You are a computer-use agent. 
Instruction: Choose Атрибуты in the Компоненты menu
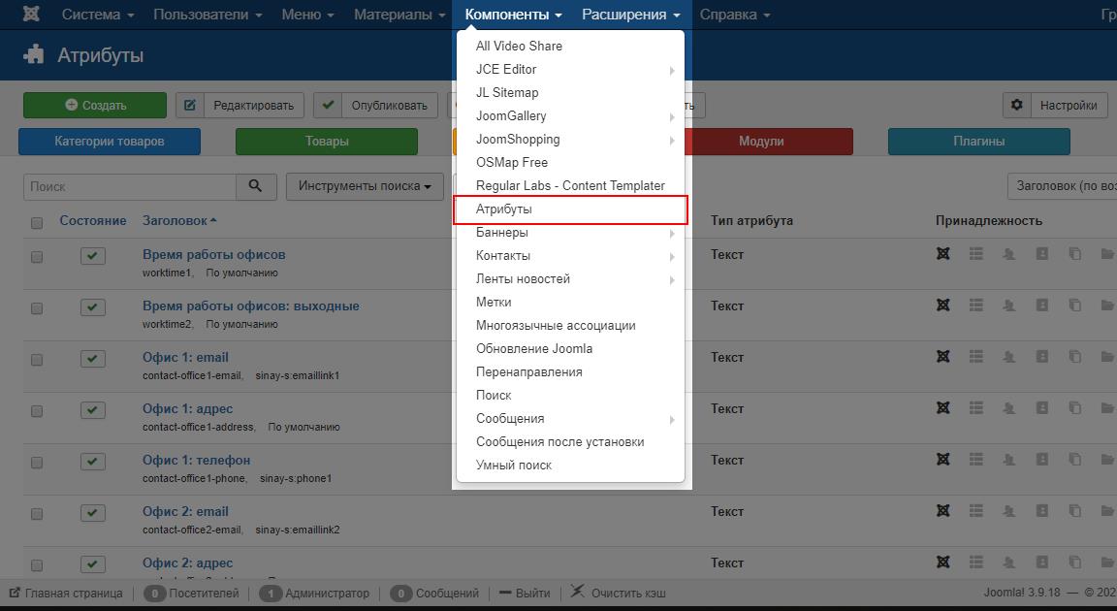tap(570, 209)
